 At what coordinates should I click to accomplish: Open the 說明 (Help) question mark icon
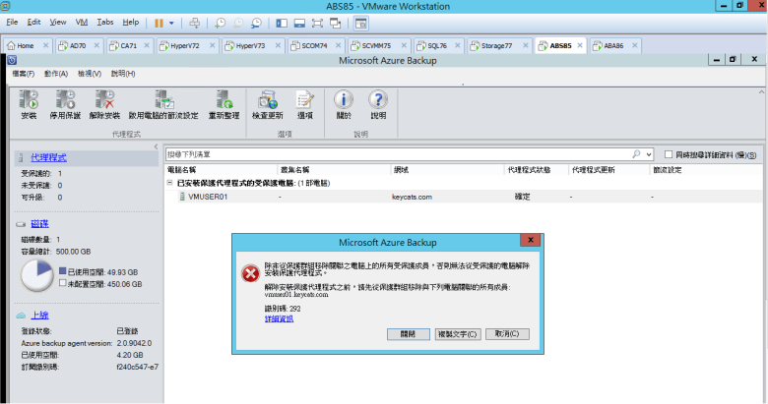[x=378, y=100]
